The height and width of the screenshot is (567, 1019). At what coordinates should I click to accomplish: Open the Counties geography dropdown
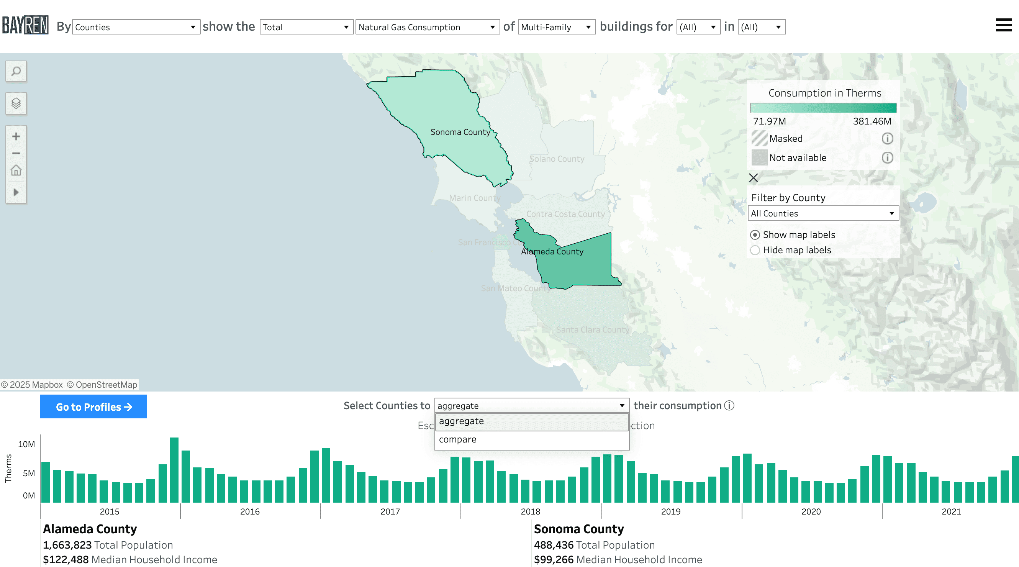coord(136,27)
